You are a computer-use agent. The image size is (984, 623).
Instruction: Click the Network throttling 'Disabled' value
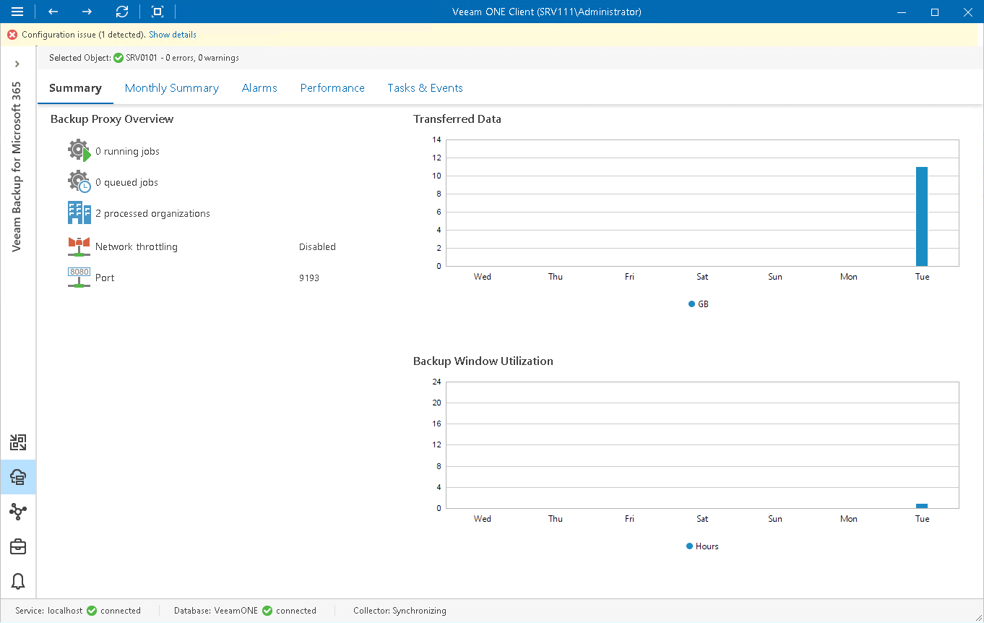tap(317, 247)
